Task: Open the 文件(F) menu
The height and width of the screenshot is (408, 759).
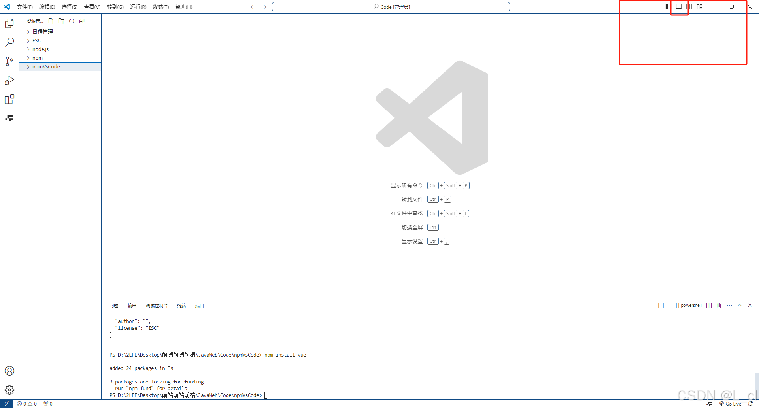Action: tap(25, 7)
